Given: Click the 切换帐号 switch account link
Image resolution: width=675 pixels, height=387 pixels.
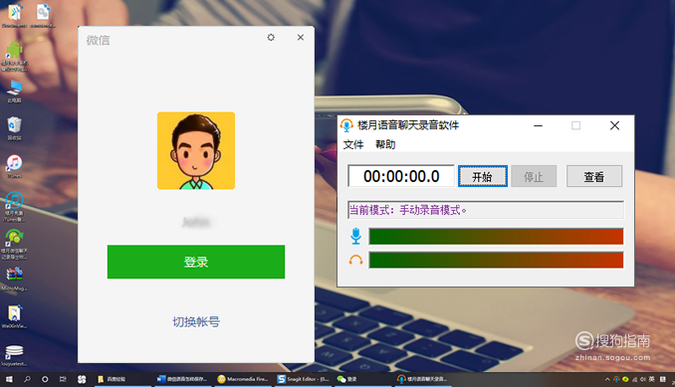Looking at the screenshot, I should click(x=196, y=321).
